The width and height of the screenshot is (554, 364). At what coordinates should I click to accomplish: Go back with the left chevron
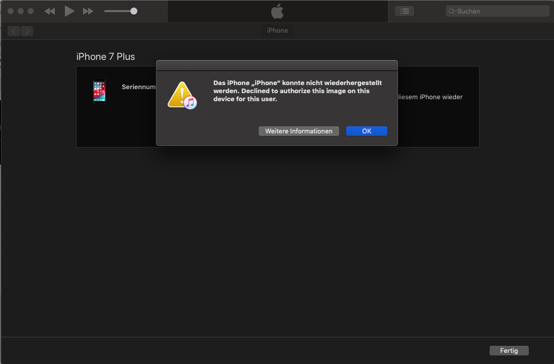(14, 31)
